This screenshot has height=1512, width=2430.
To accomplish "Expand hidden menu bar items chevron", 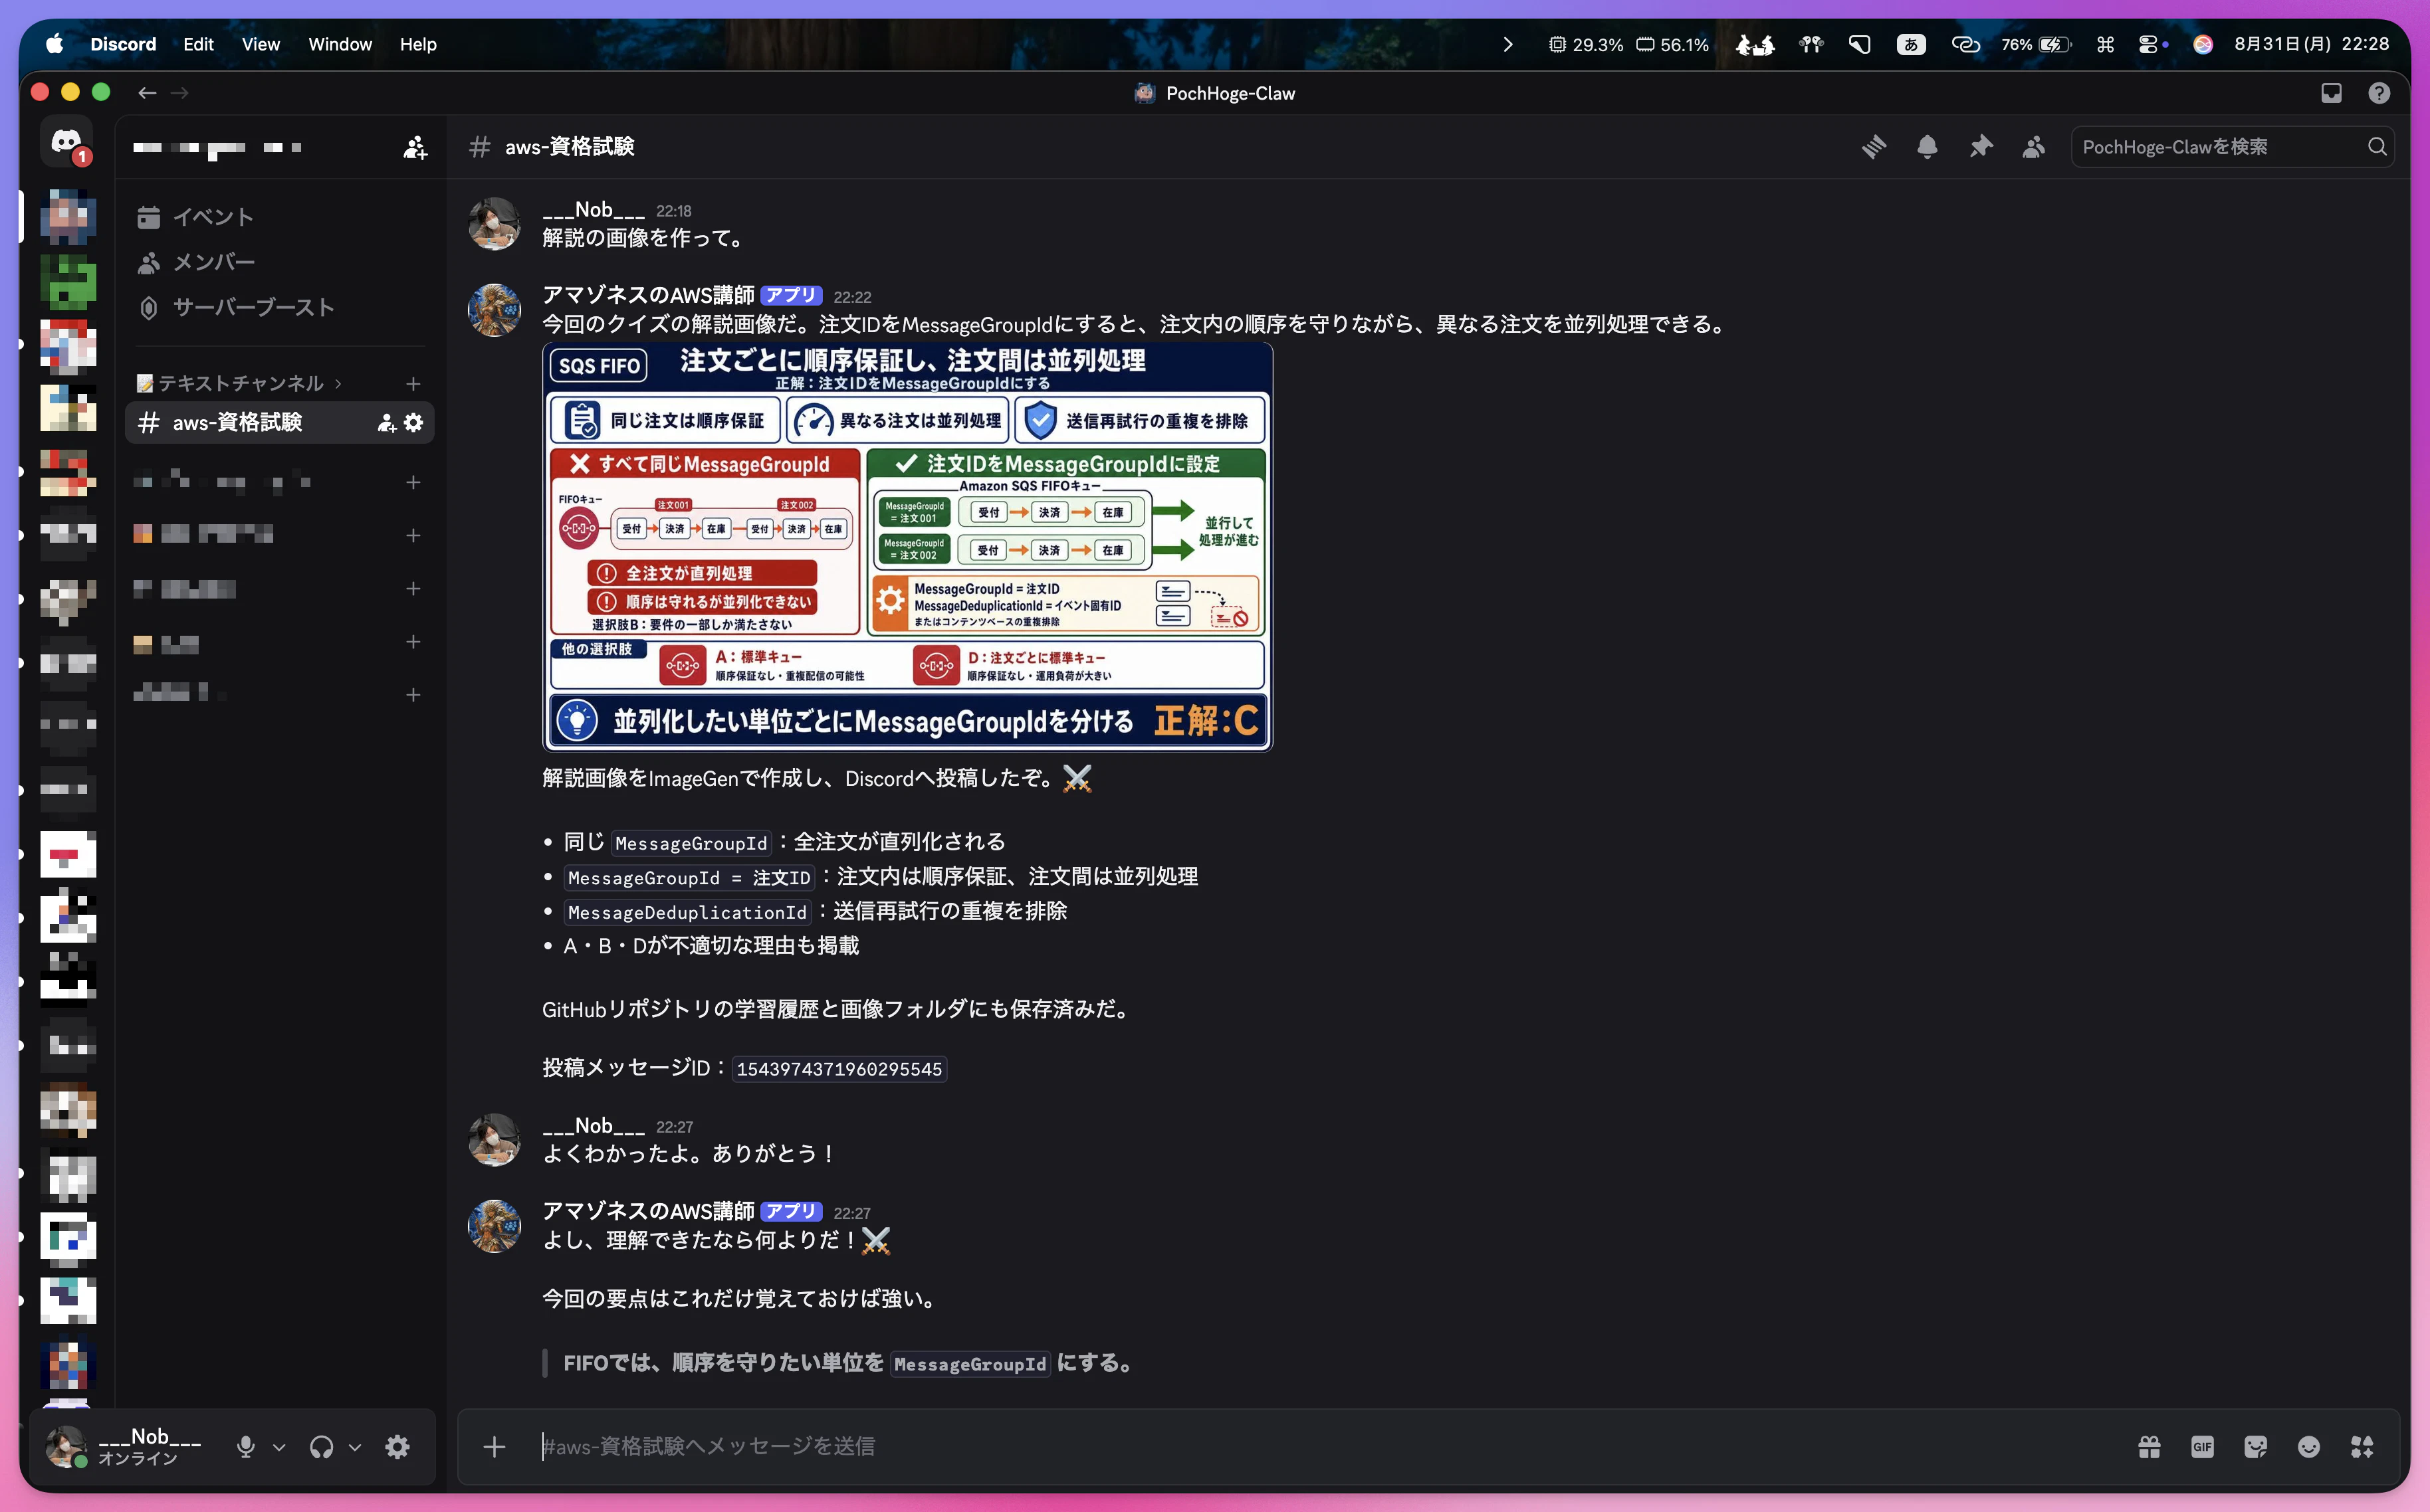I will 1507,44.
